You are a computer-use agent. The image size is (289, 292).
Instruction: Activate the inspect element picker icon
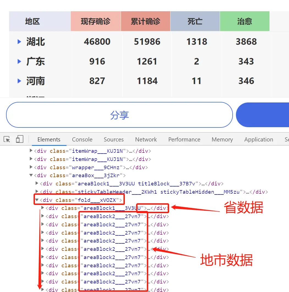(7, 139)
